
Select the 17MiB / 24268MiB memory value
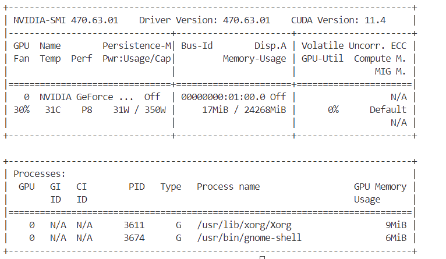[244, 109]
